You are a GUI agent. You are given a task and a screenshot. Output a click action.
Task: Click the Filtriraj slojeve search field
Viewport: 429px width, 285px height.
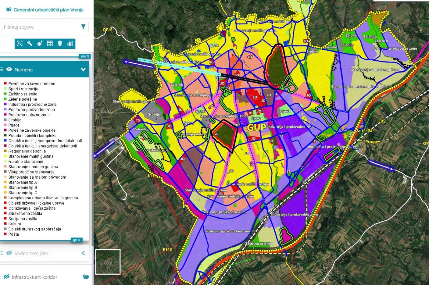pos(39,27)
